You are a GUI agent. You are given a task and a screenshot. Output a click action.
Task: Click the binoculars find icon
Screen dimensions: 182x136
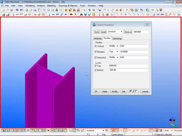81,14
